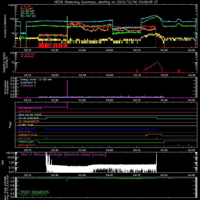This screenshot has width=200, height=200.
Task: Click the 04:30 tick label under particle rates plot
Action: pyautogui.click(x=164, y=75)
